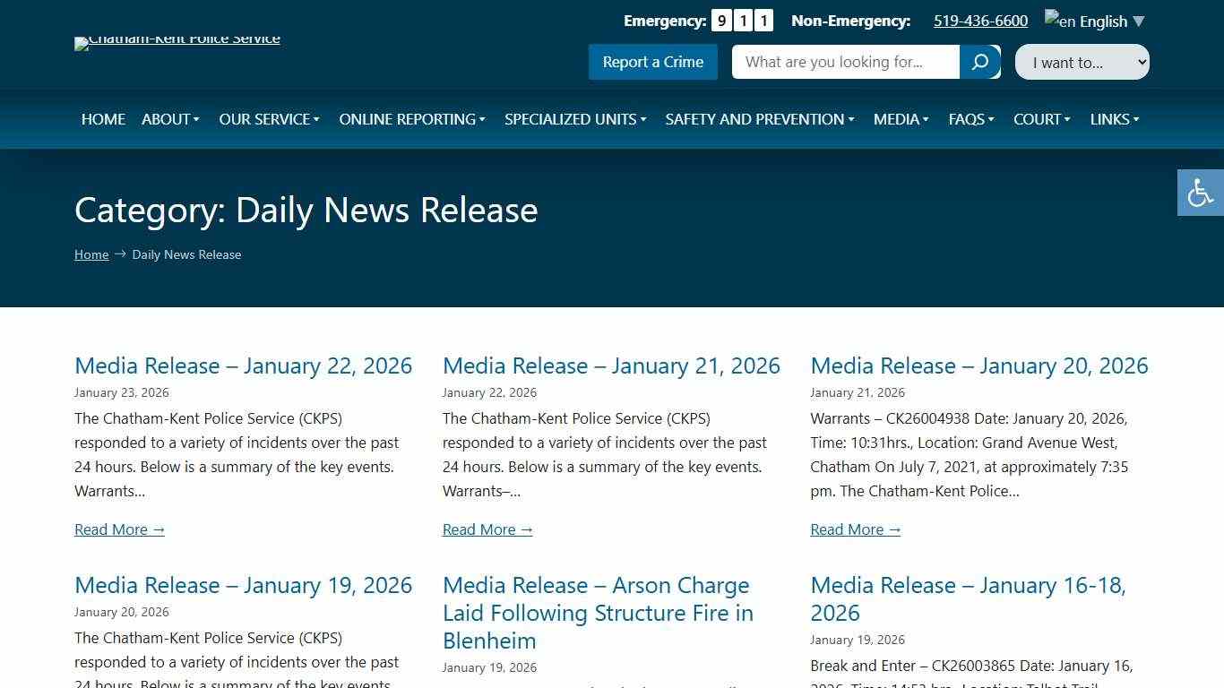Open the Media navigation menu
This screenshot has width=1224, height=688.
coord(901,119)
